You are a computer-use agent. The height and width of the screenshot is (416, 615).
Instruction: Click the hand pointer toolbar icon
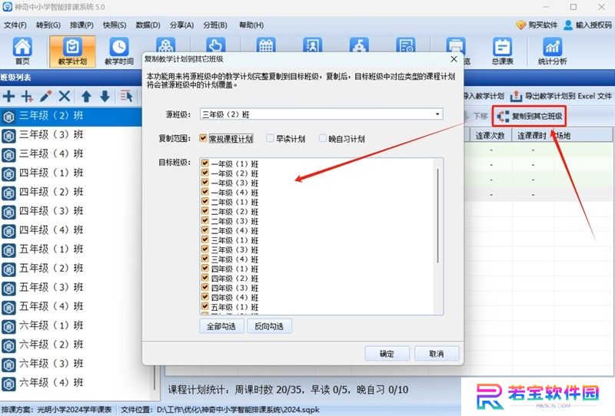pyautogui.click(x=215, y=45)
